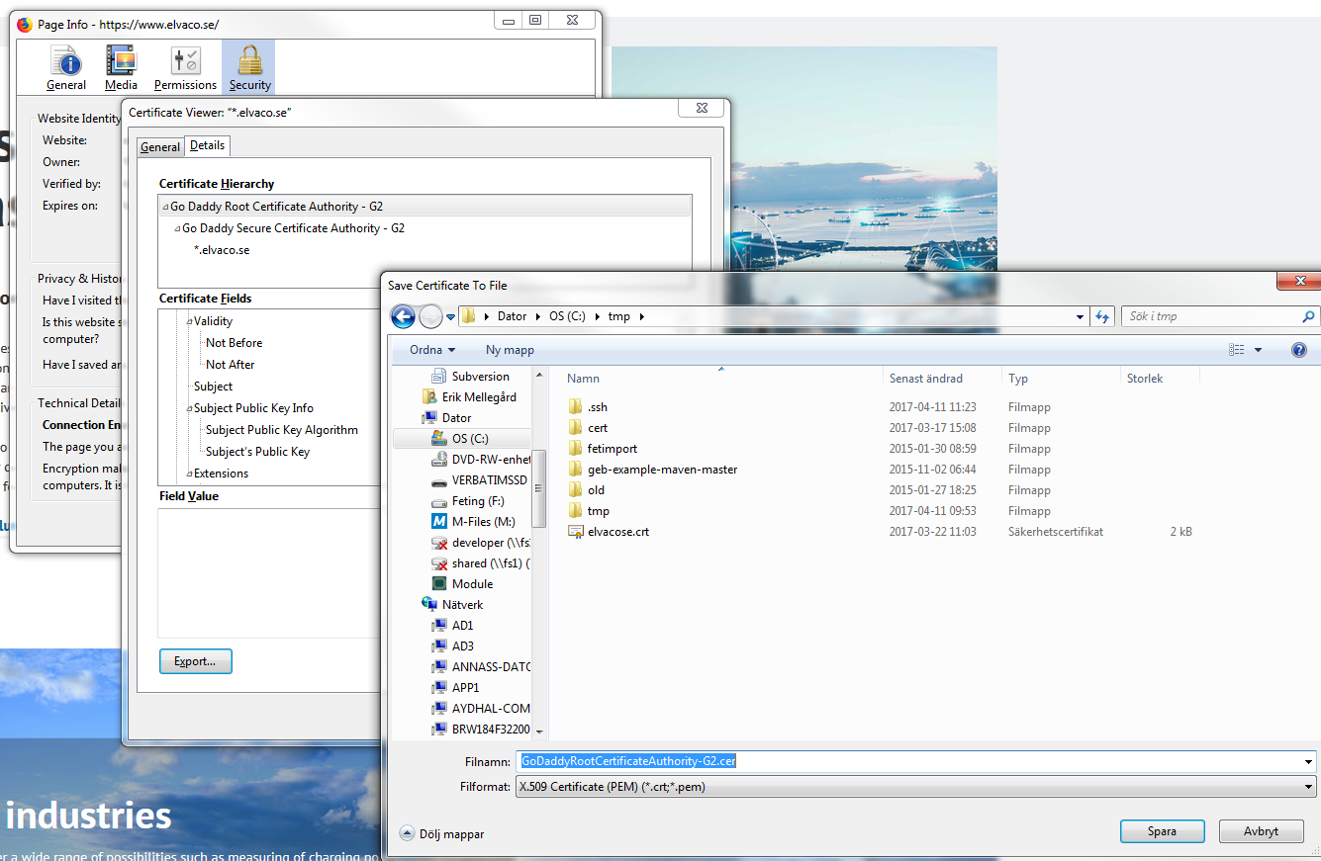
Task: Collapse the Validity field node
Action: (189, 322)
